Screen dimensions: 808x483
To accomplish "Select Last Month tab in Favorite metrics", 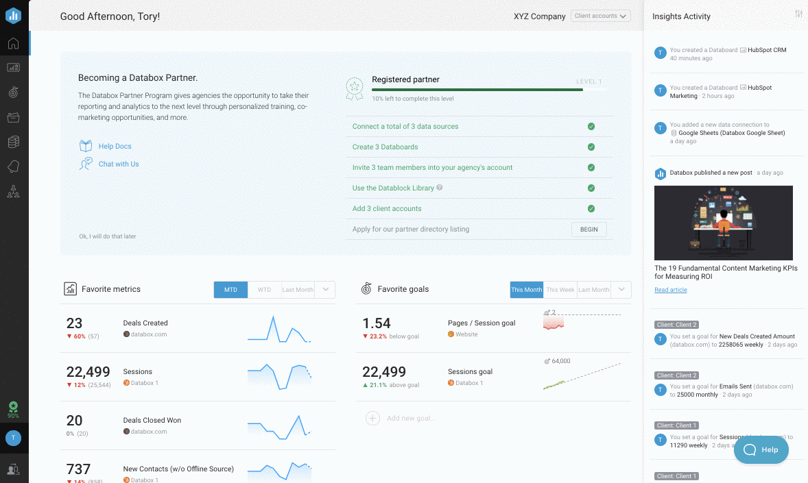I will [x=298, y=289].
